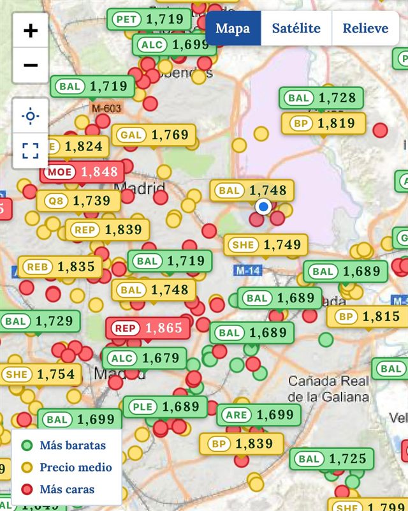Open BAL 1,728 station marker
Screen dimensions: 408x511
(321, 98)
